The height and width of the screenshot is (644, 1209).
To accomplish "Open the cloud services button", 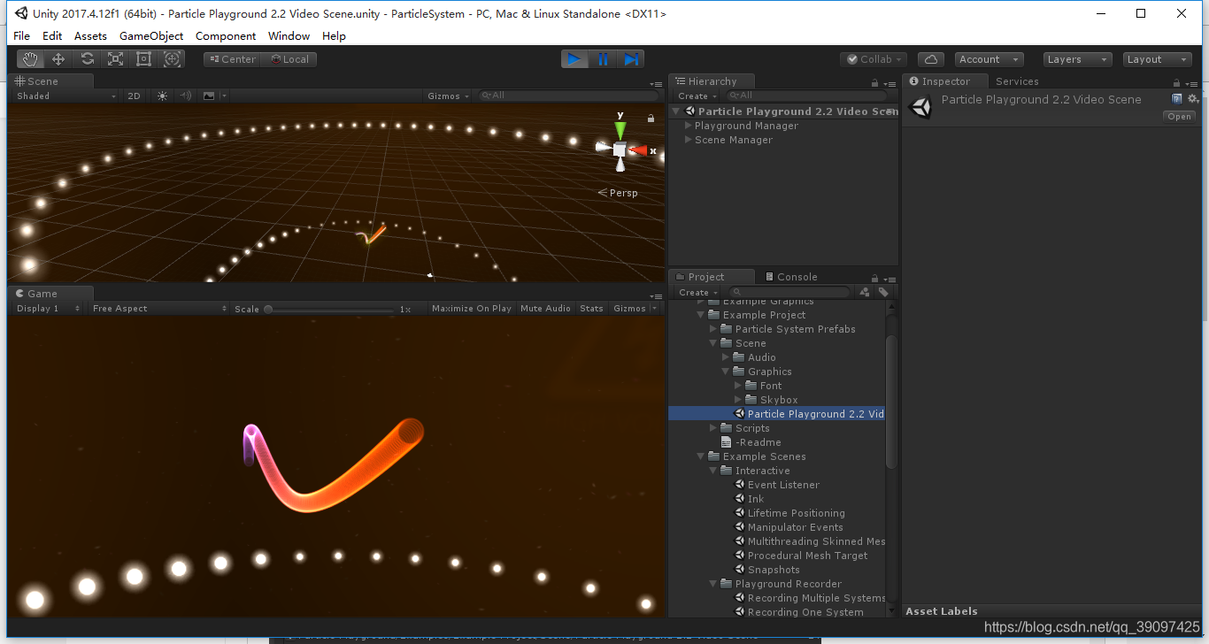I will pos(930,59).
